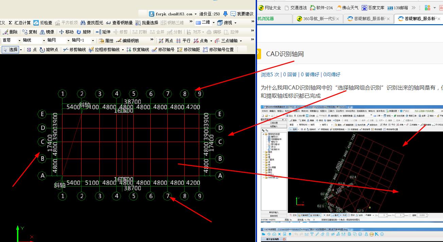This screenshot has width=443, height=242.
Task: Open the embedded question screenshot image
Action: 352,163
